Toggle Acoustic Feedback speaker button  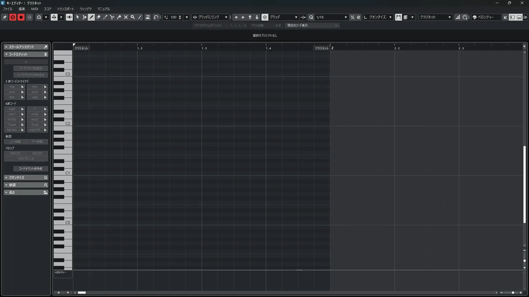69,17
